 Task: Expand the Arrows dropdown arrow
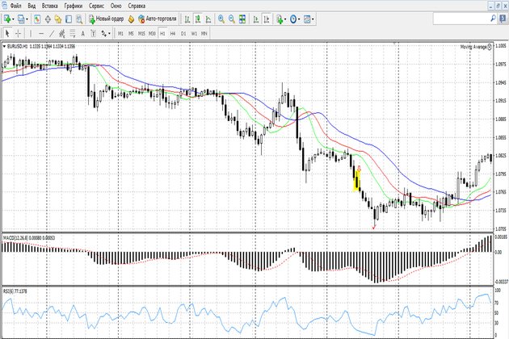pos(109,33)
